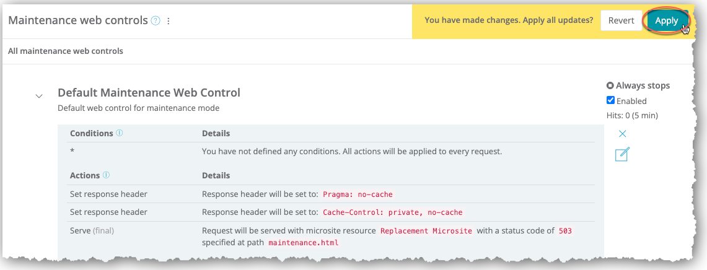Click the Revert button

[621, 20]
